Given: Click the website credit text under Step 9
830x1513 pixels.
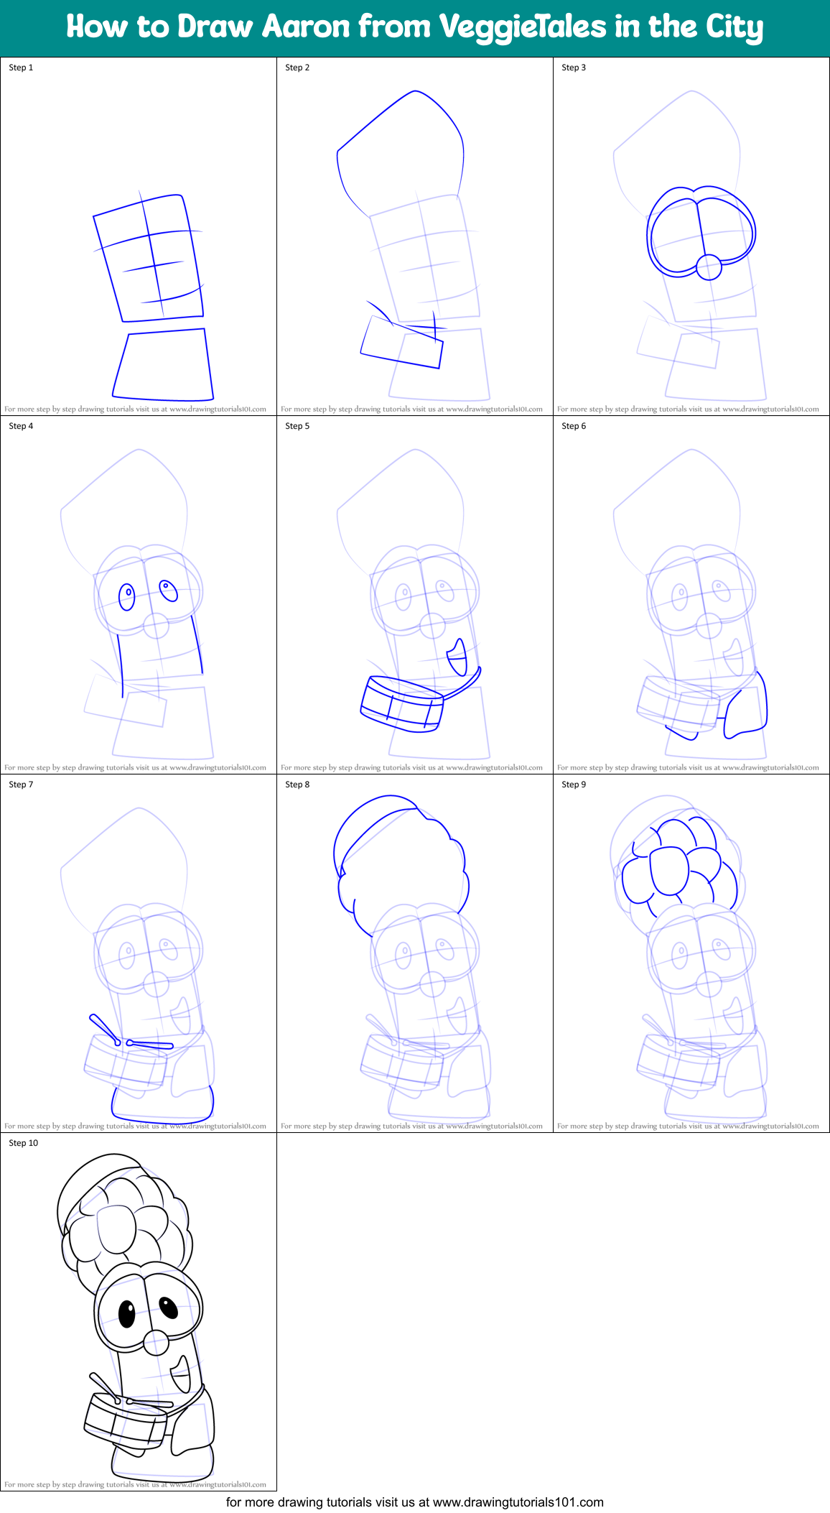Looking at the screenshot, I should point(688,1126).
